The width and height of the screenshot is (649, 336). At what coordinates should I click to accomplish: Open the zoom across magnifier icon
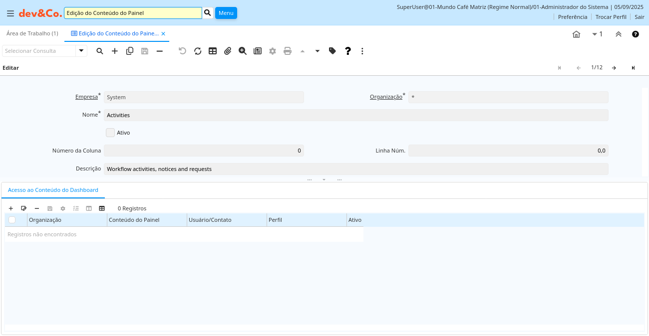(243, 51)
